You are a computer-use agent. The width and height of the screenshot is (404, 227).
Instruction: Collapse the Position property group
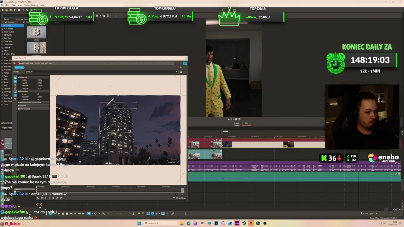click(x=19, y=77)
